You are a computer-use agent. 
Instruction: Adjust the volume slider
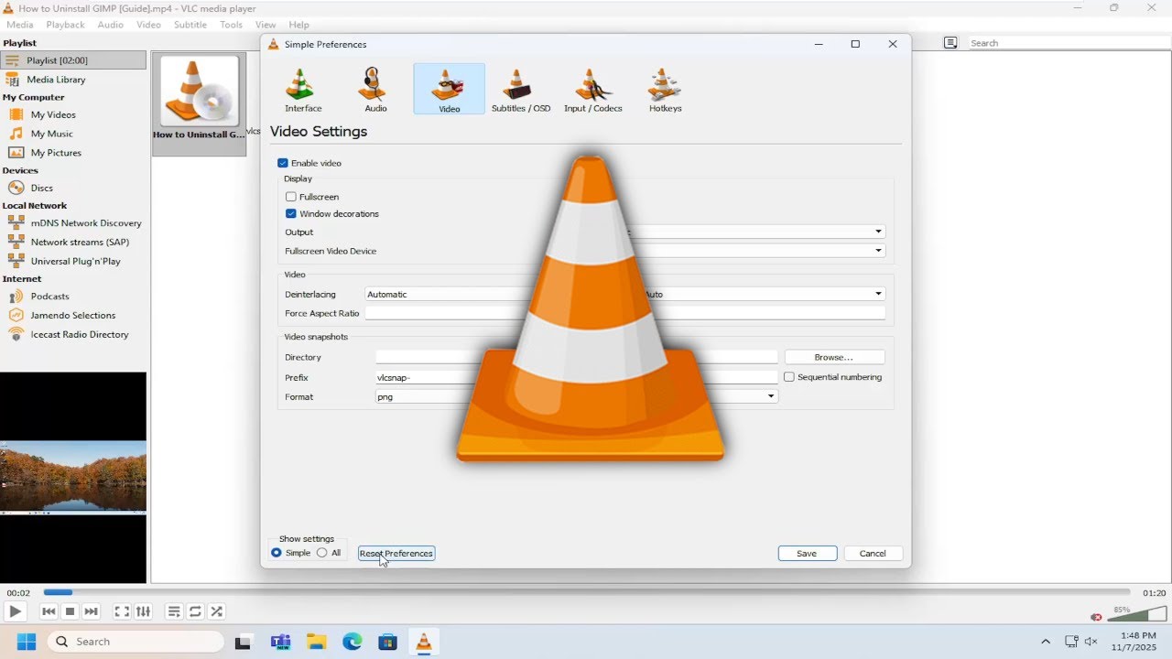click(1138, 614)
